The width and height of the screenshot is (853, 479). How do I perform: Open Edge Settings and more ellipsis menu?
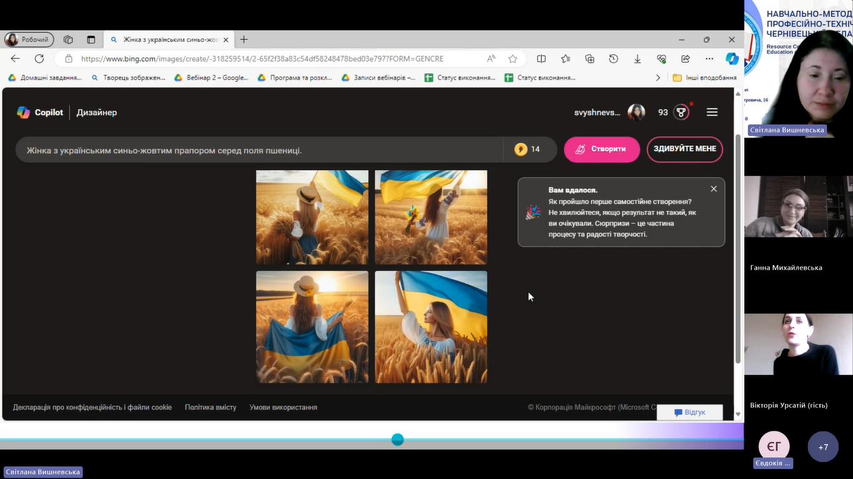click(709, 59)
